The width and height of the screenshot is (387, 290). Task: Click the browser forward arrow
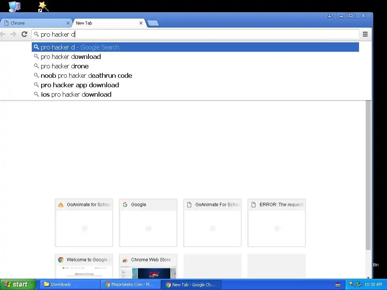click(x=13, y=34)
